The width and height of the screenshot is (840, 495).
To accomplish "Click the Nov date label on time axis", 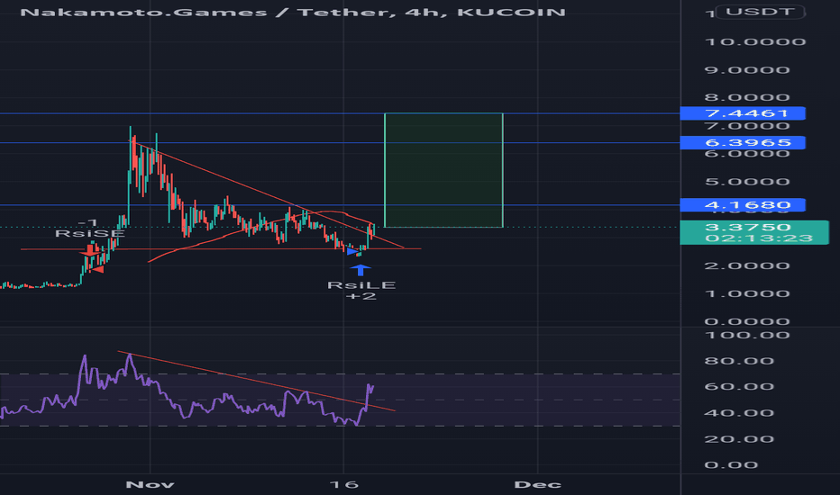I will click(x=150, y=485).
